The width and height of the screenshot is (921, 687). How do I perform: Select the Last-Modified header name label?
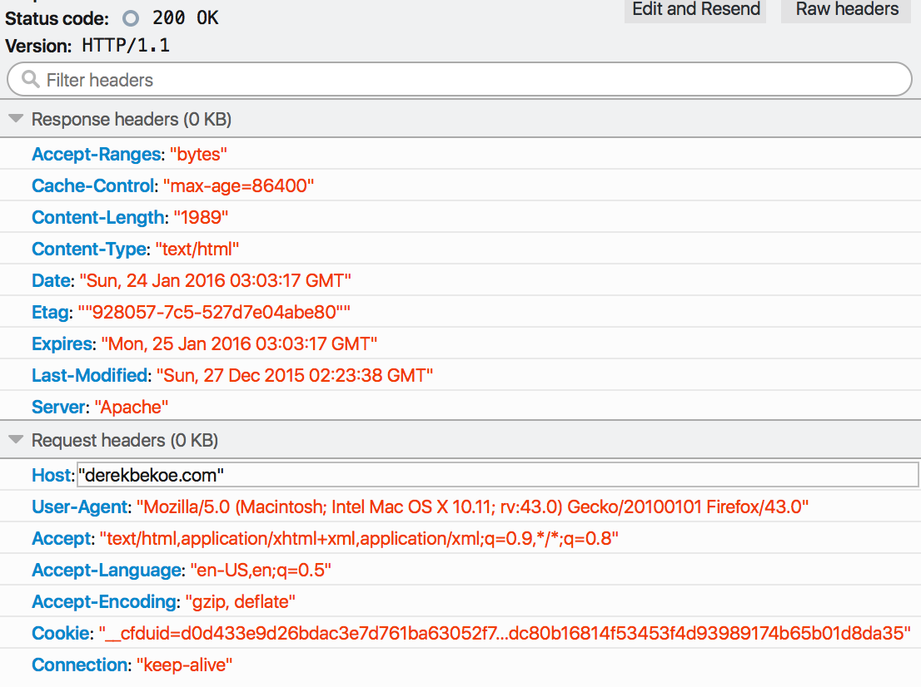pyautogui.click(x=90, y=376)
